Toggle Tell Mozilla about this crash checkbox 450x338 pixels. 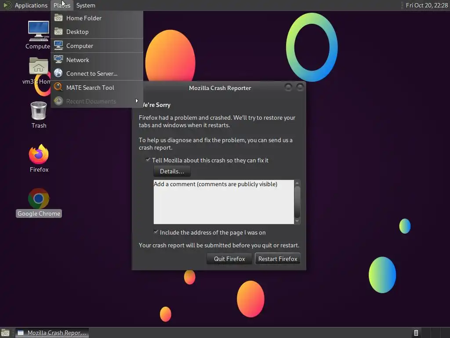(148, 159)
